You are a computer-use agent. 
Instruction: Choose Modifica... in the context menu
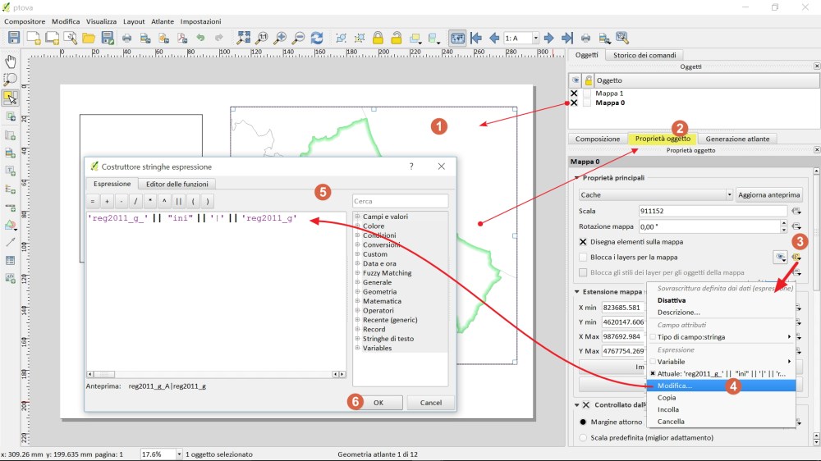click(675, 385)
